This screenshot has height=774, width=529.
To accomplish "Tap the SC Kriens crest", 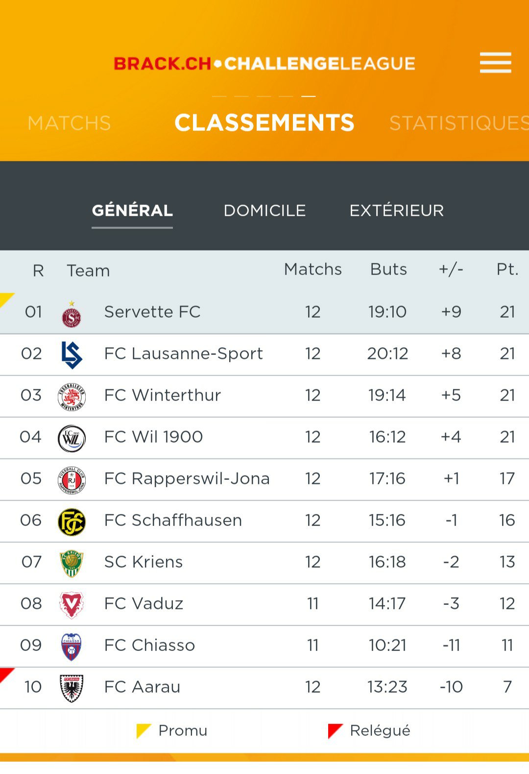I will click(72, 563).
